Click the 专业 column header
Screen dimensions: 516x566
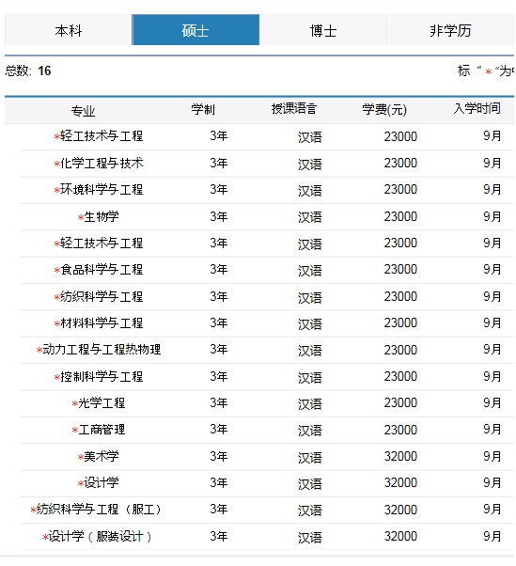pyautogui.click(x=83, y=111)
